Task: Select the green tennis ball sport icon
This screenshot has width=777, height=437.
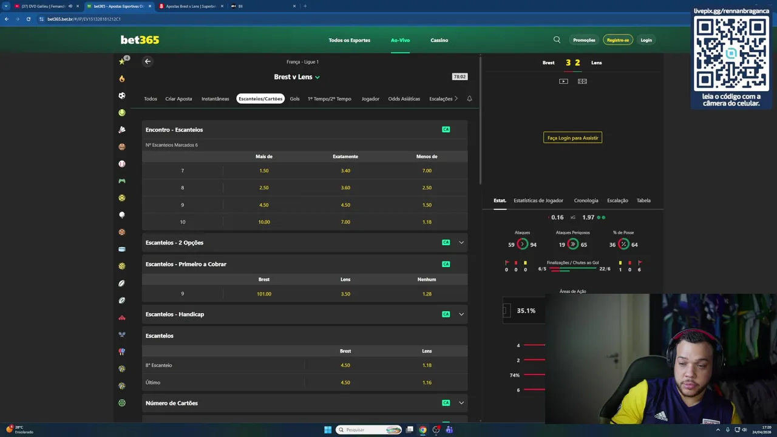Action: coord(122,112)
